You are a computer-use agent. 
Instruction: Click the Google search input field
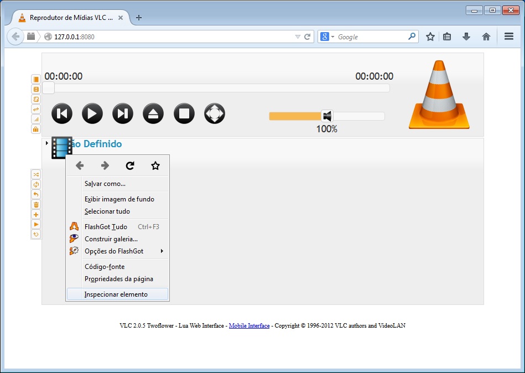click(372, 37)
